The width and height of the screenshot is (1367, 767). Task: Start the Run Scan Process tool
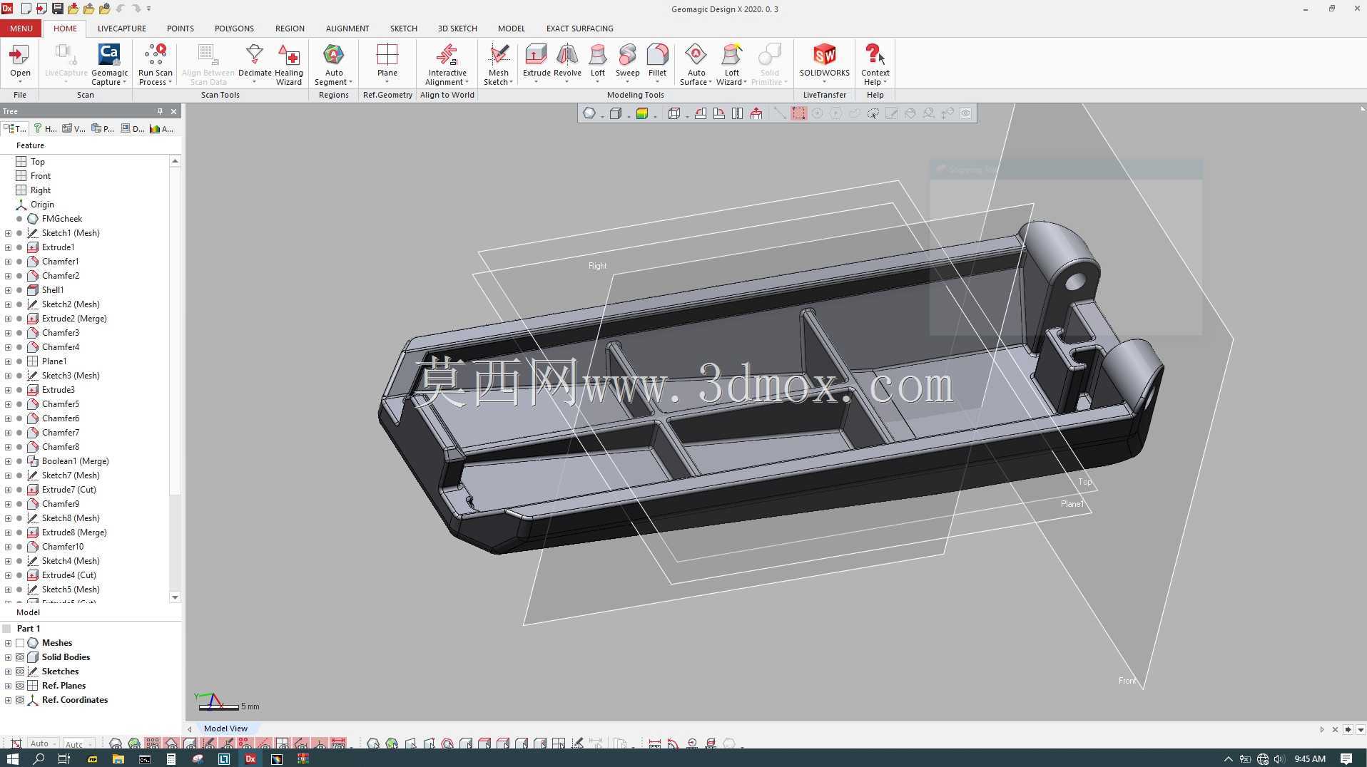(x=155, y=64)
